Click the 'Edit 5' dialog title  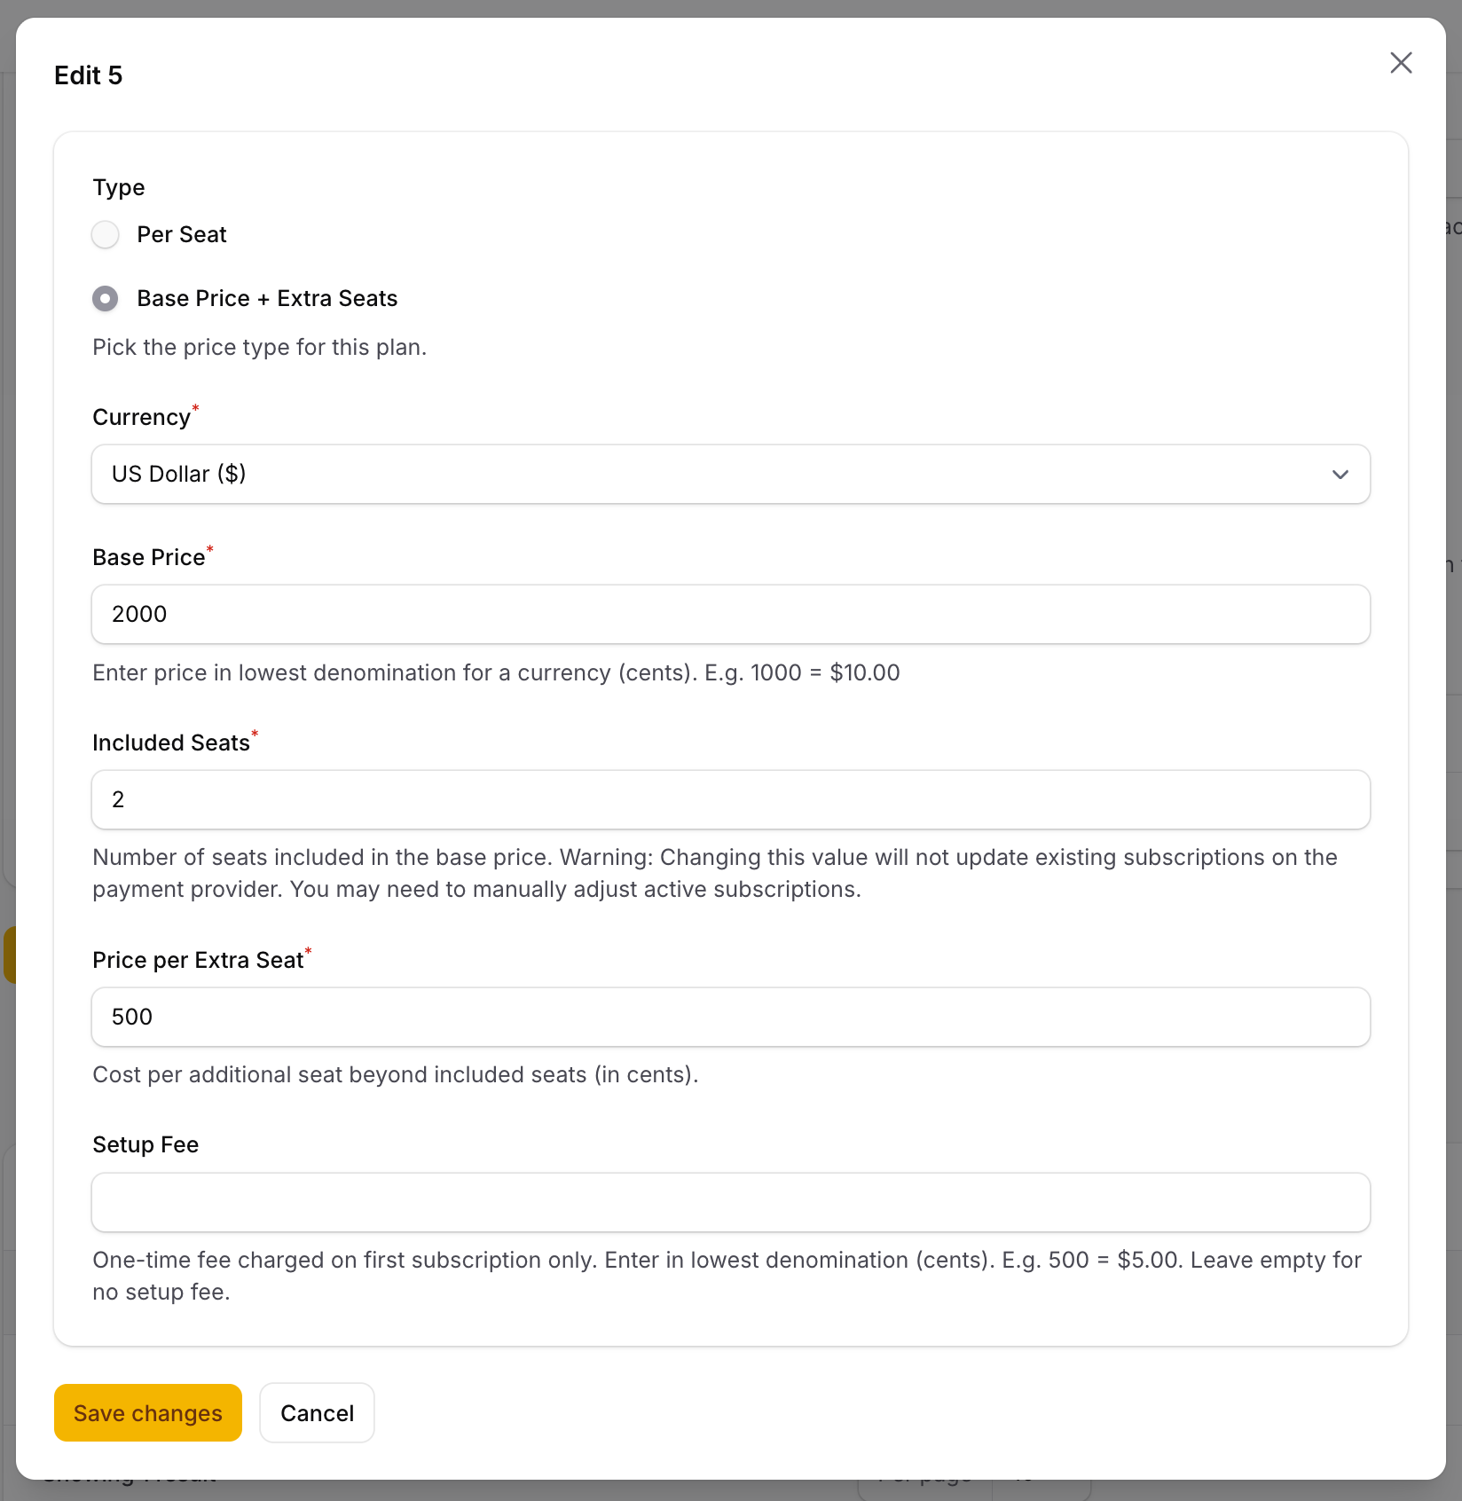click(89, 75)
